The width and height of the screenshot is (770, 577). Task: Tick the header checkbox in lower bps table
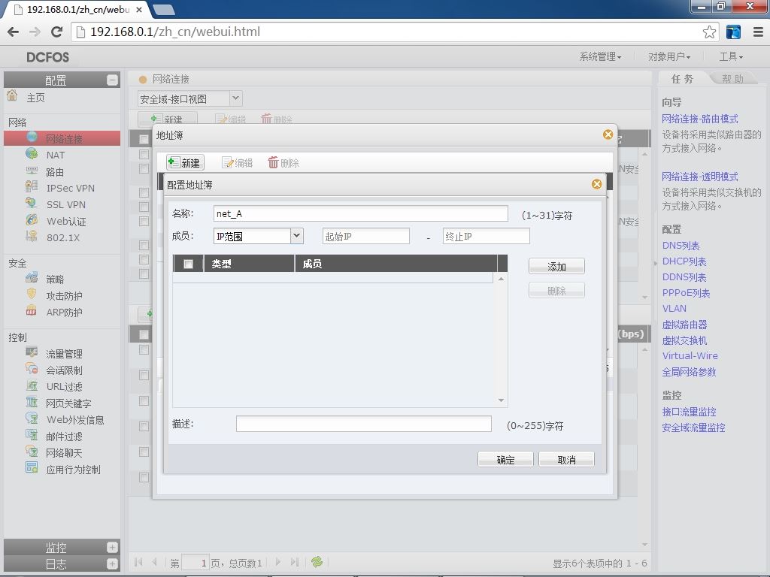(x=144, y=334)
